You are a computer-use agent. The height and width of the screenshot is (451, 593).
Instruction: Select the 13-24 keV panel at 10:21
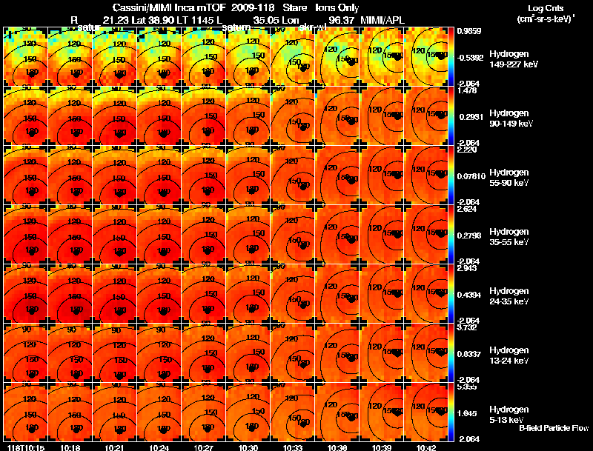115,353
